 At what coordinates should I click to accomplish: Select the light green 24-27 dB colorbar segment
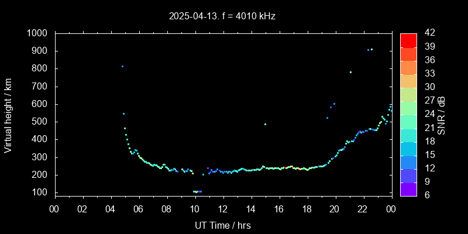408,108
